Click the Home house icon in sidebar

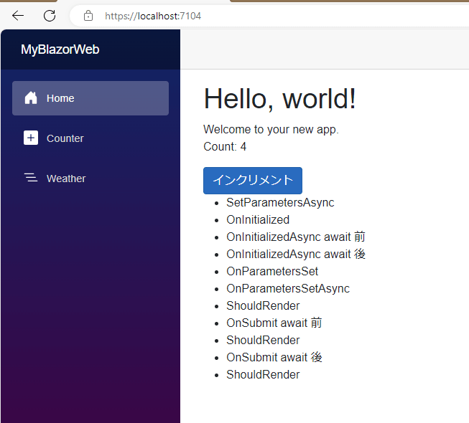31,98
